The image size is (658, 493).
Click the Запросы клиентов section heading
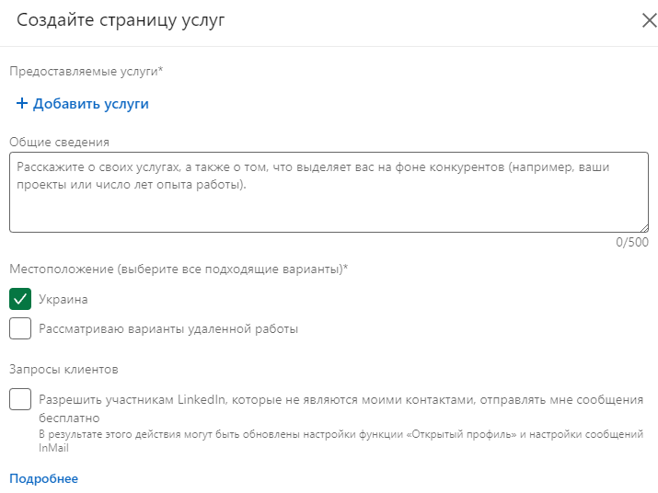click(63, 370)
